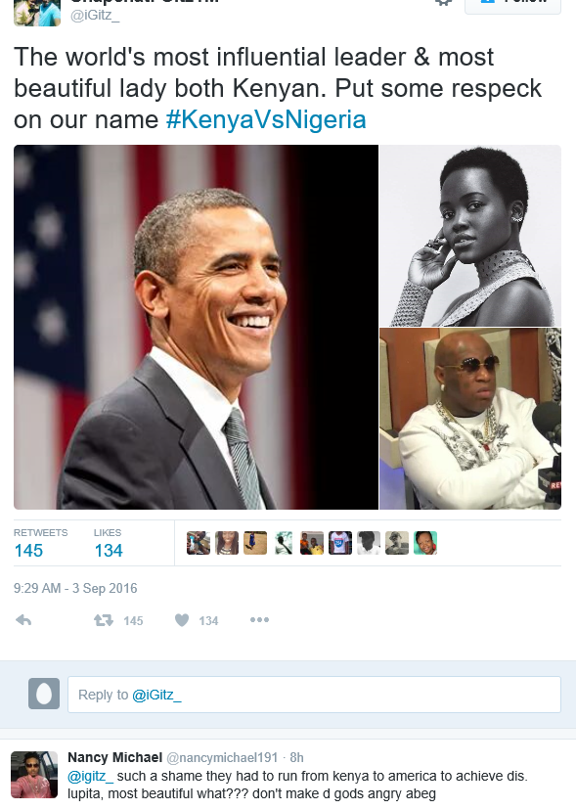Open the #KenyaVsNigeria hashtag link
576x810 pixels.
266,119
